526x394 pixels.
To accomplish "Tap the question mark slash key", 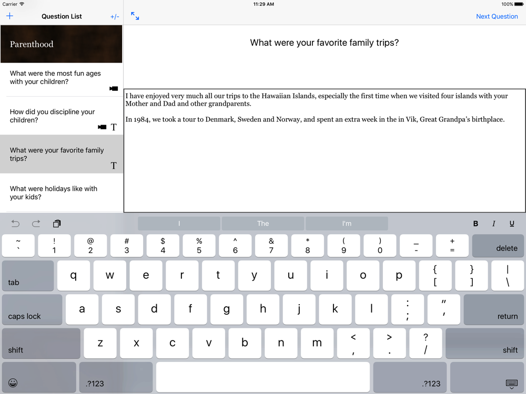I will click(426, 344).
